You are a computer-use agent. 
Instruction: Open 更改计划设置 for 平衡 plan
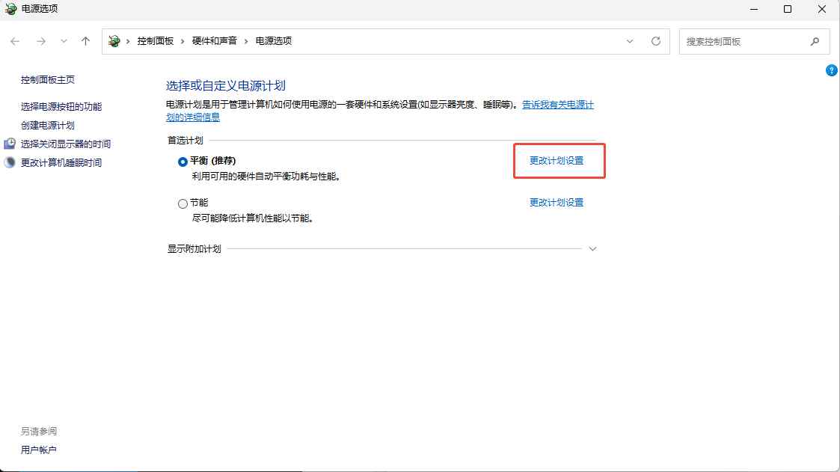[557, 161]
